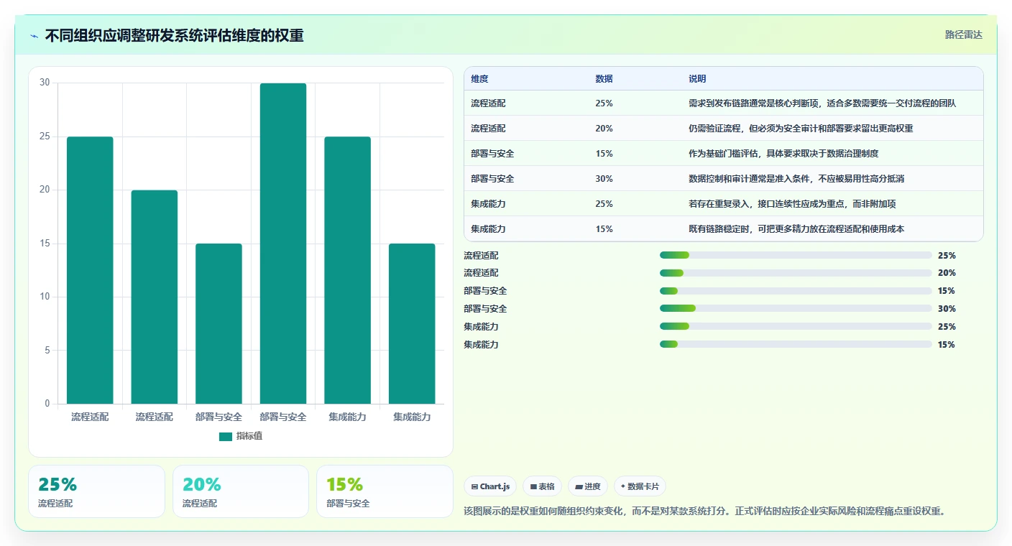Click the 维度 column header in the table
Viewport: 1012px width, 546px height.
click(479, 78)
